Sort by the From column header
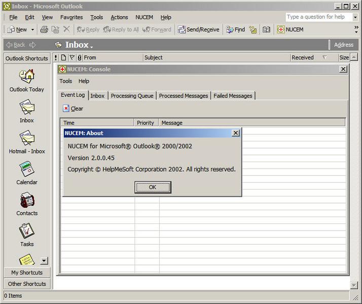362x304 pixels. [x=113, y=57]
